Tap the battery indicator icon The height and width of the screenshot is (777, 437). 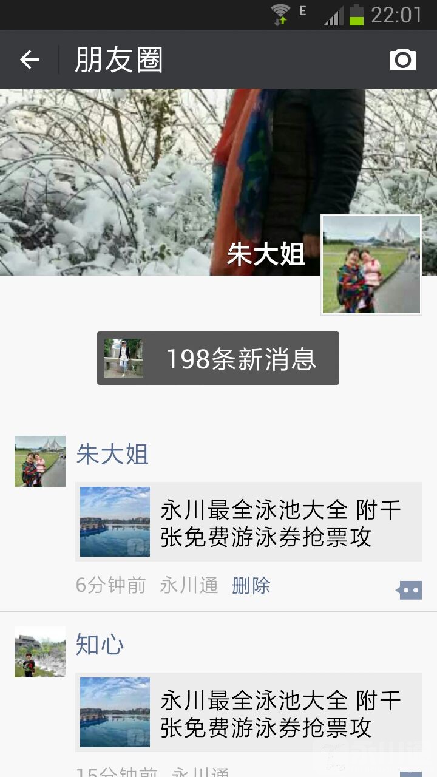(356, 15)
